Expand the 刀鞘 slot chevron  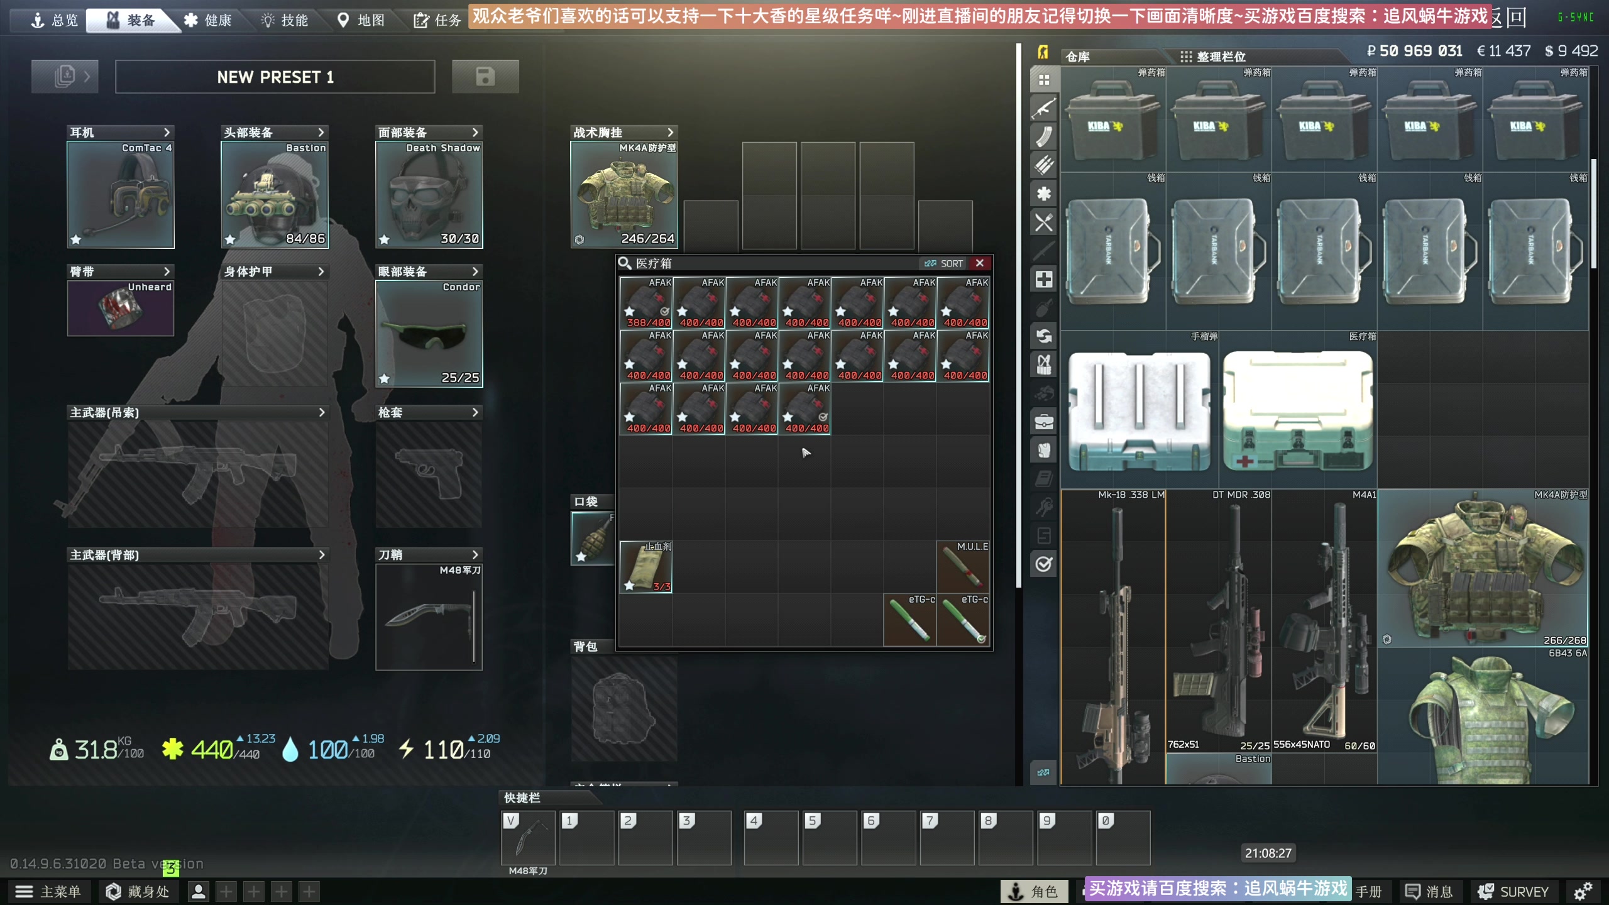coord(475,555)
